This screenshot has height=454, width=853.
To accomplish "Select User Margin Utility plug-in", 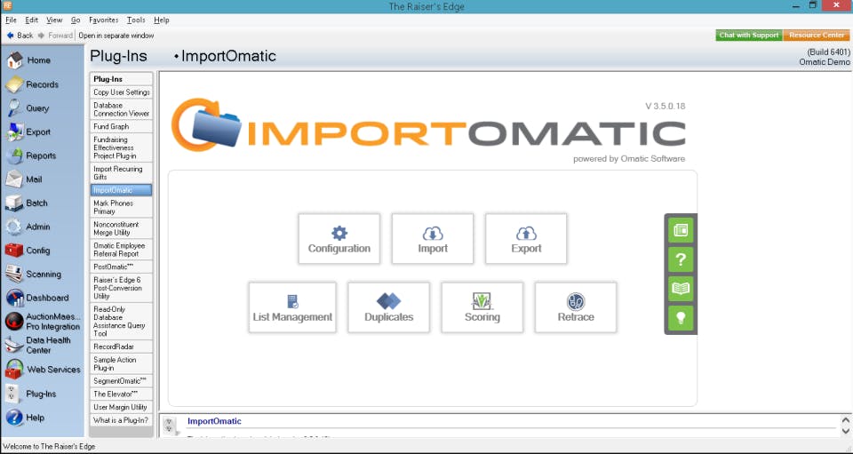I will tap(122, 407).
